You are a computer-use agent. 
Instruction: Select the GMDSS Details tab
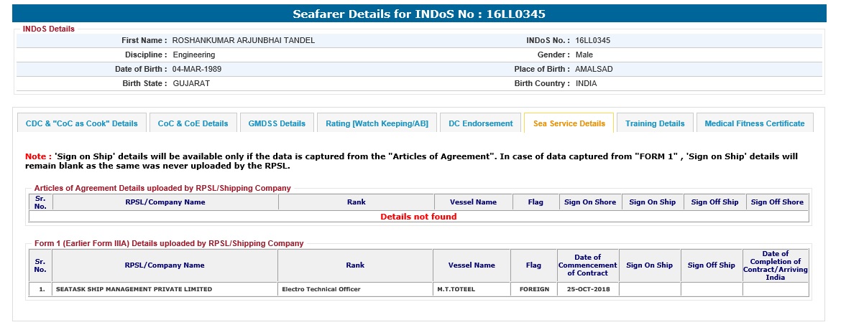point(277,123)
